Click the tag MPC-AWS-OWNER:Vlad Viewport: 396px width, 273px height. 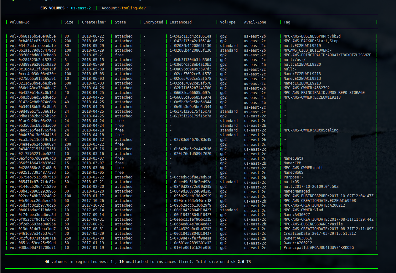303,210
